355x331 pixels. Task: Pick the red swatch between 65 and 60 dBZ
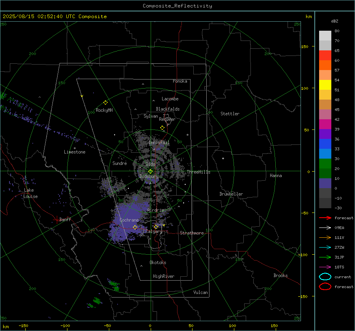coord(325,55)
